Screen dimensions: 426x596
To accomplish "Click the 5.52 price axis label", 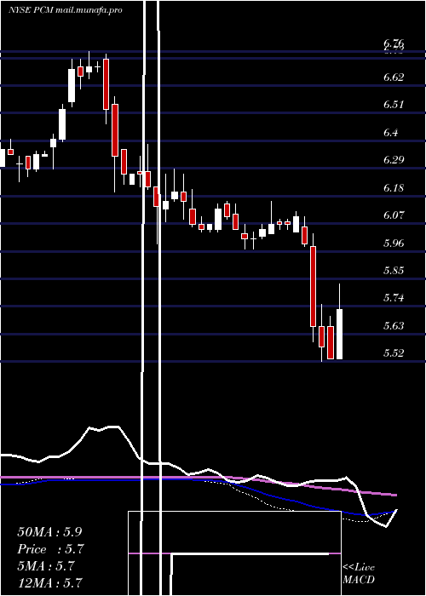I will pyautogui.click(x=394, y=353).
